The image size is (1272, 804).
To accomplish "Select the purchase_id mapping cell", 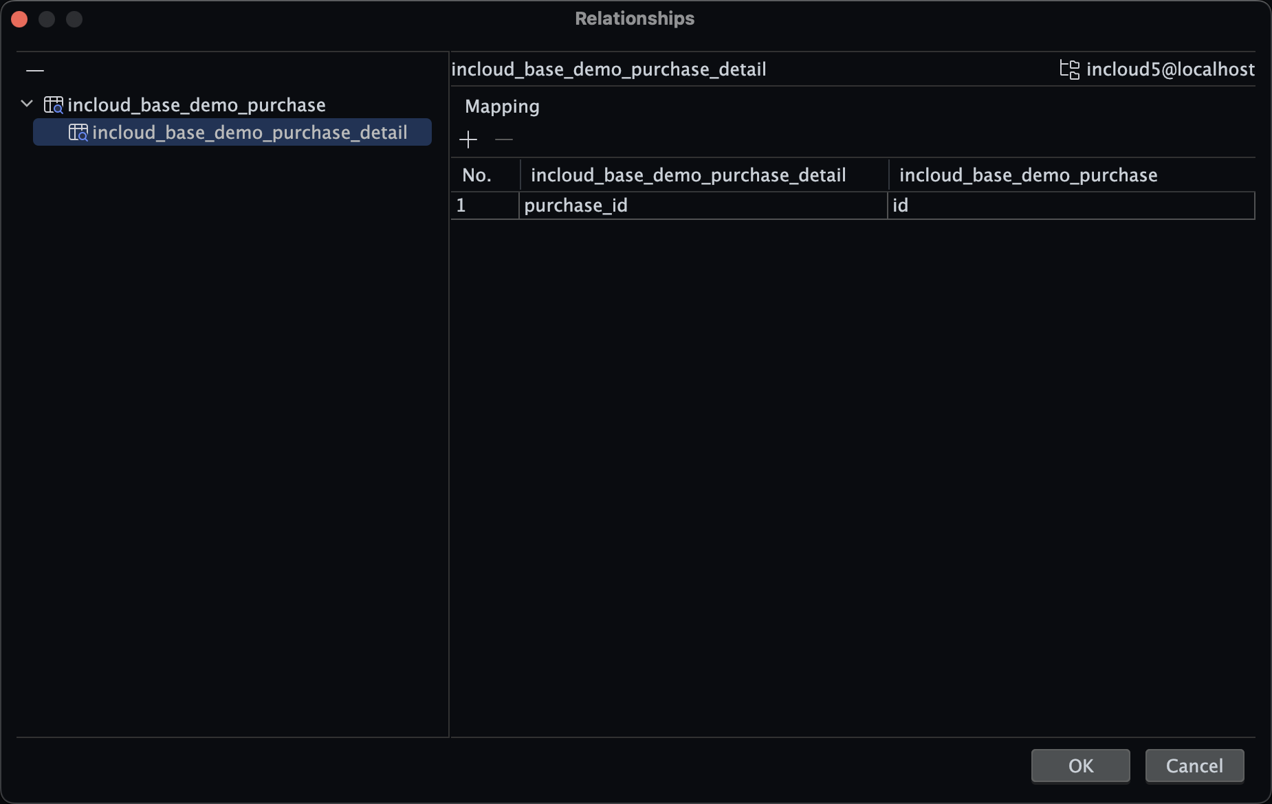I will 701,205.
